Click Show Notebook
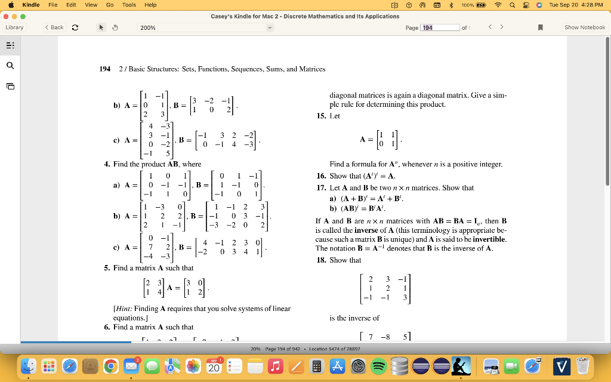 [x=584, y=27]
